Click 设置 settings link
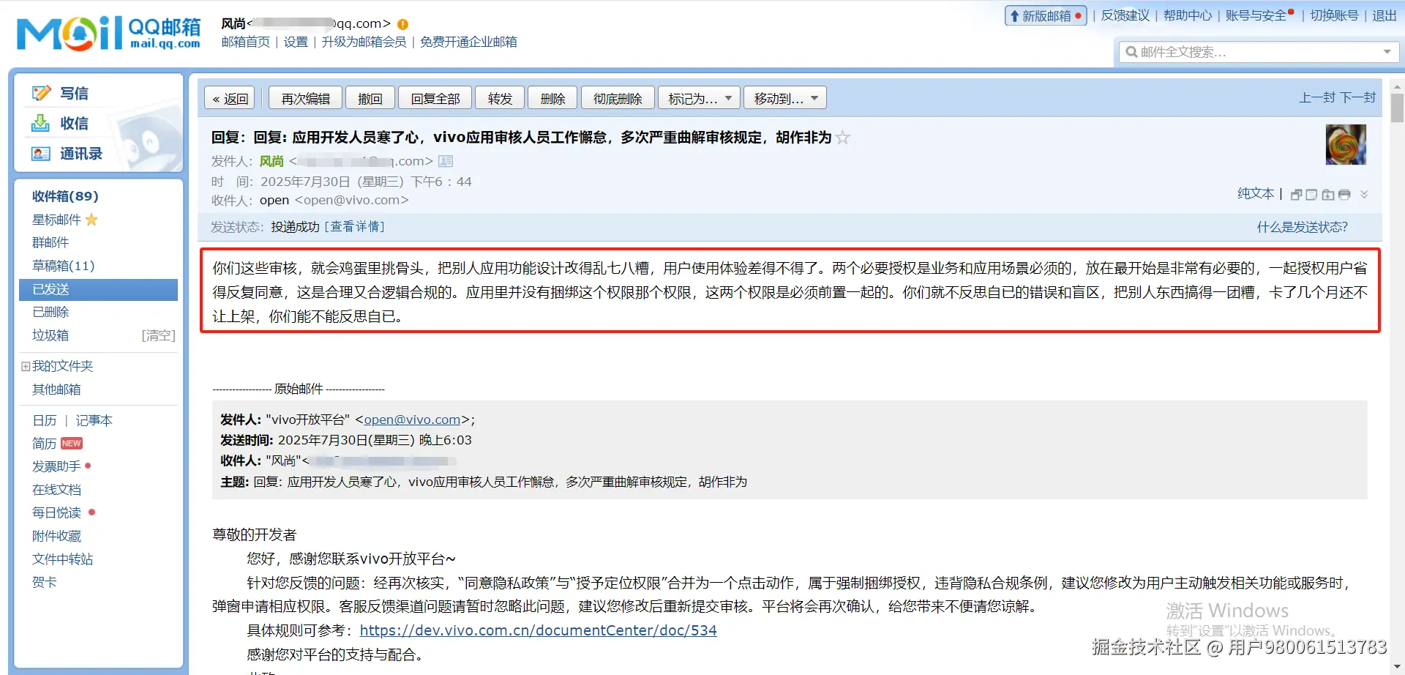This screenshot has height=675, width=1405. tap(296, 42)
